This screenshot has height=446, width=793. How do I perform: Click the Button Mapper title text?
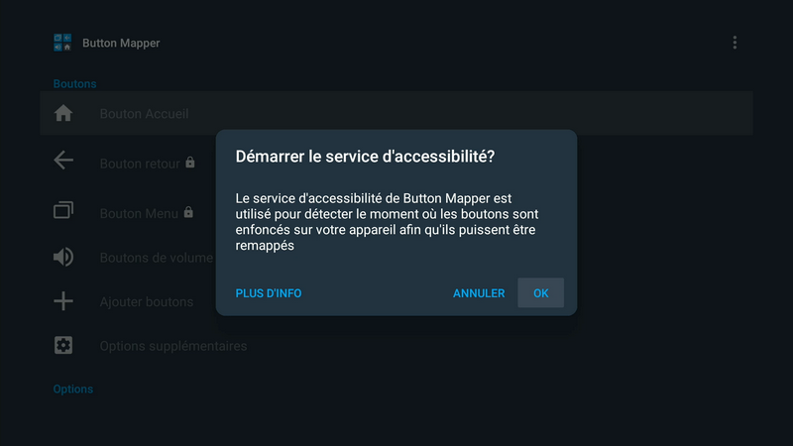coord(121,43)
